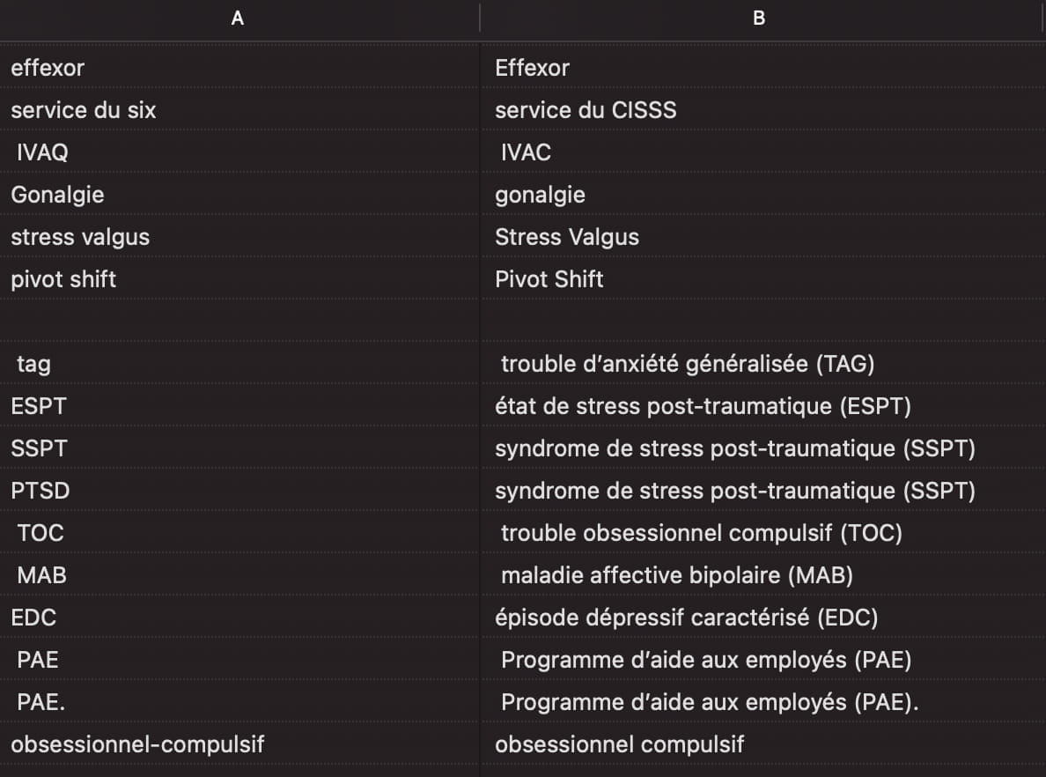Select column A header
Image resolution: width=1046 pixels, height=777 pixels.
coord(237,18)
